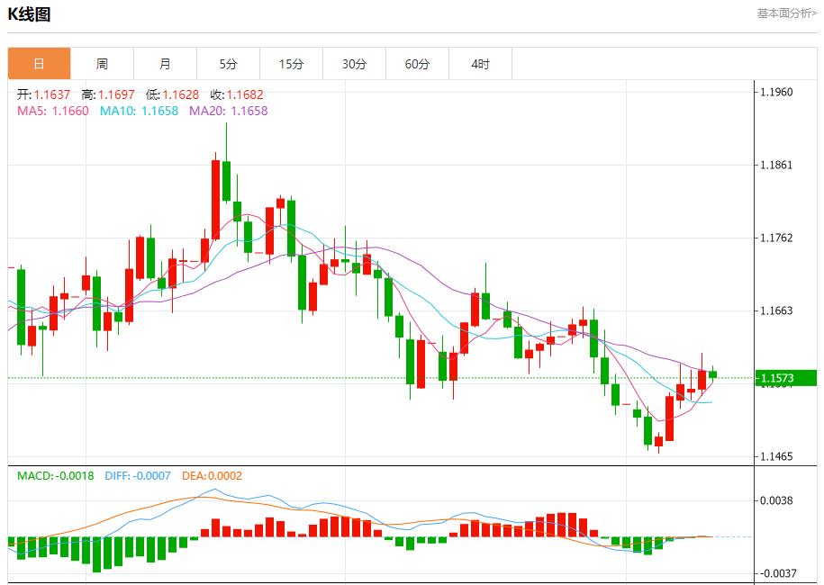Viewport: 824px width, 585px height.
Task: Switch to the 5分 timeframe
Action: (228, 64)
